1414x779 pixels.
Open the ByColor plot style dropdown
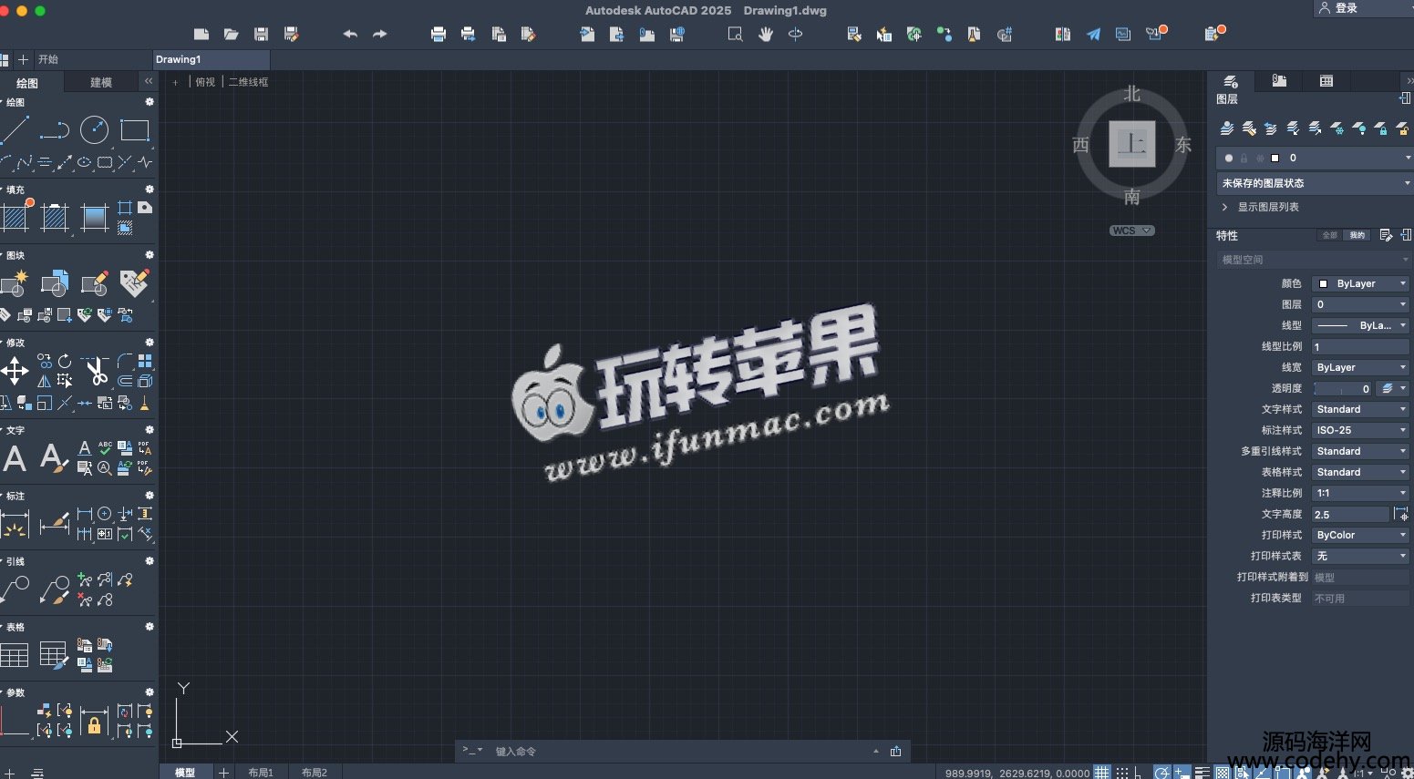point(1360,535)
